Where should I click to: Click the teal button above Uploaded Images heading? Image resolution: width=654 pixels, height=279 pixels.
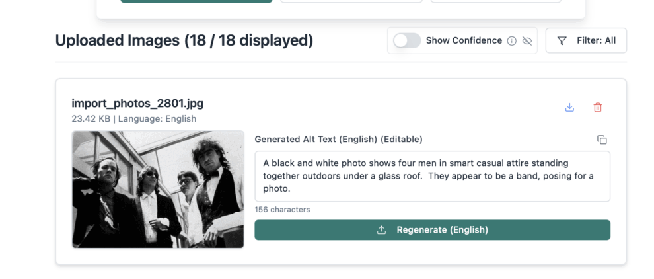pyautogui.click(x=196, y=1)
